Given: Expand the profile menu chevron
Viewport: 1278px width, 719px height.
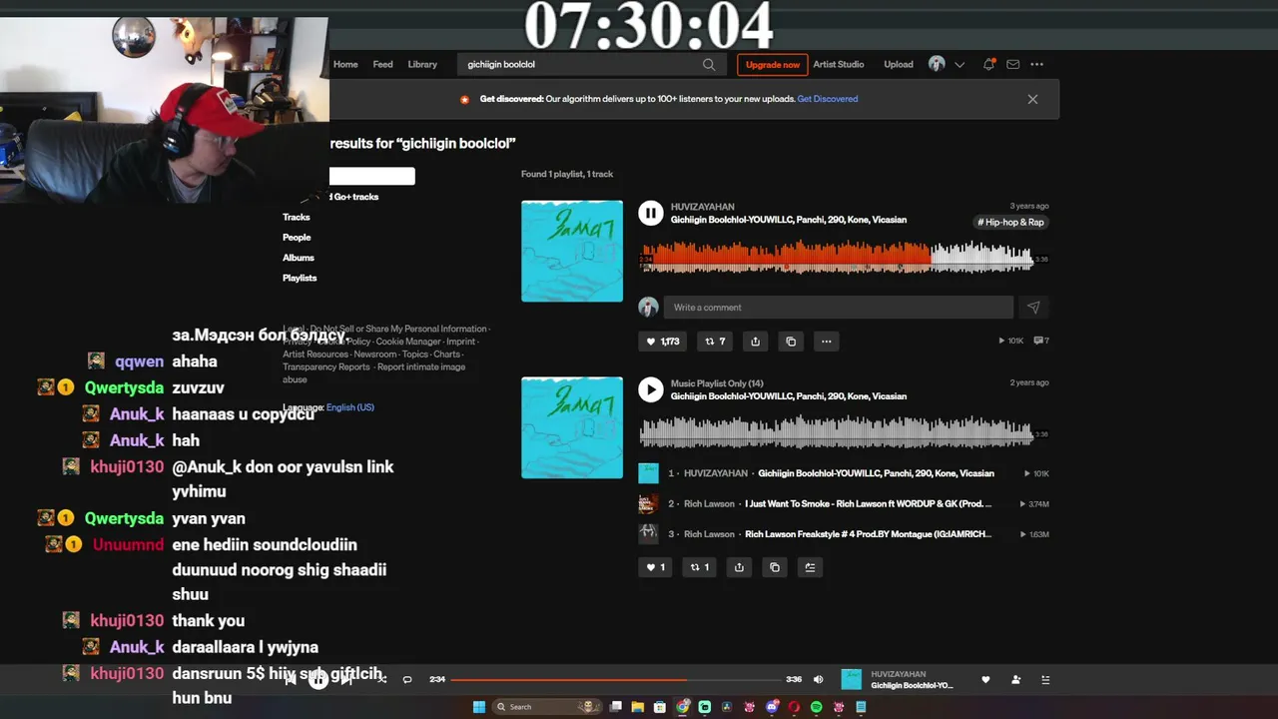Looking at the screenshot, I should point(959,65).
